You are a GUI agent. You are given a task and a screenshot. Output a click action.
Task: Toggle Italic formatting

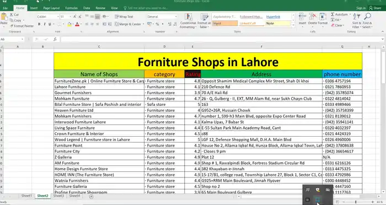[x=45, y=24]
